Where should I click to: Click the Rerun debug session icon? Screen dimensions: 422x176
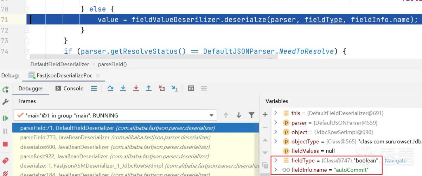pyautogui.click(x=5, y=89)
